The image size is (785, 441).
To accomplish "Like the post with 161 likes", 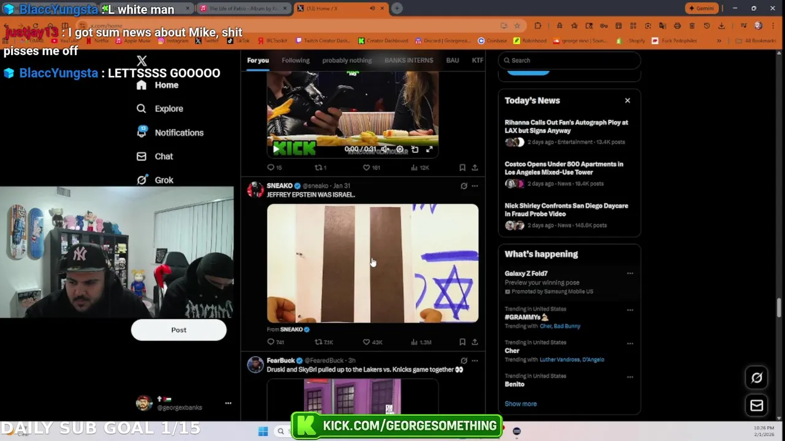I will pos(372,168).
